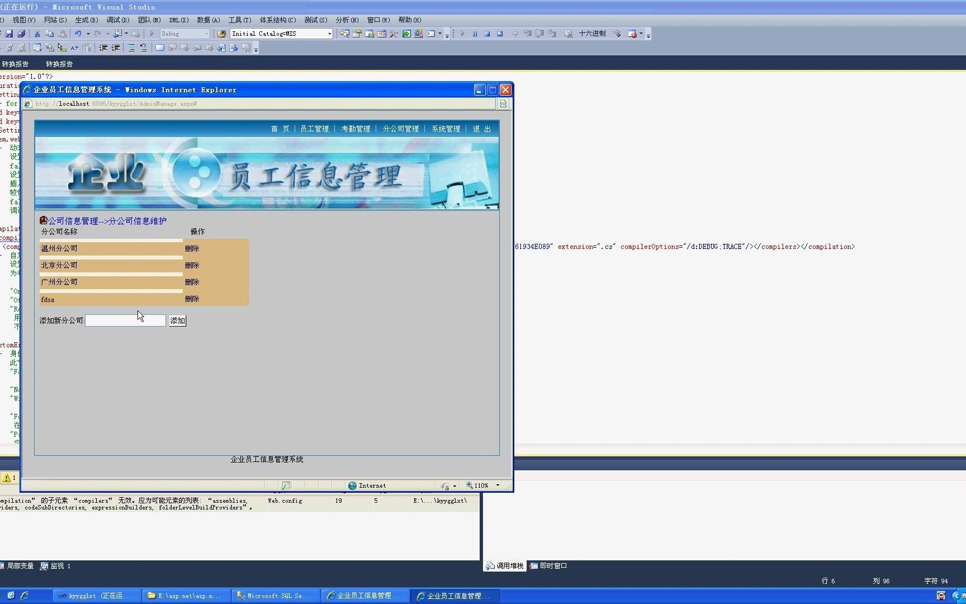966x604 pixels.
Task: Click the Comment Out Selection icon
Action: tap(131, 48)
